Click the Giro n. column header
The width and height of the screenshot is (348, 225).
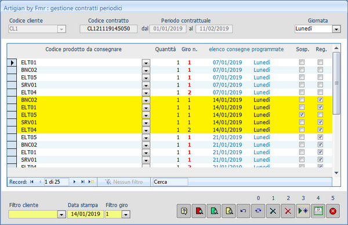click(x=189, y=49)
